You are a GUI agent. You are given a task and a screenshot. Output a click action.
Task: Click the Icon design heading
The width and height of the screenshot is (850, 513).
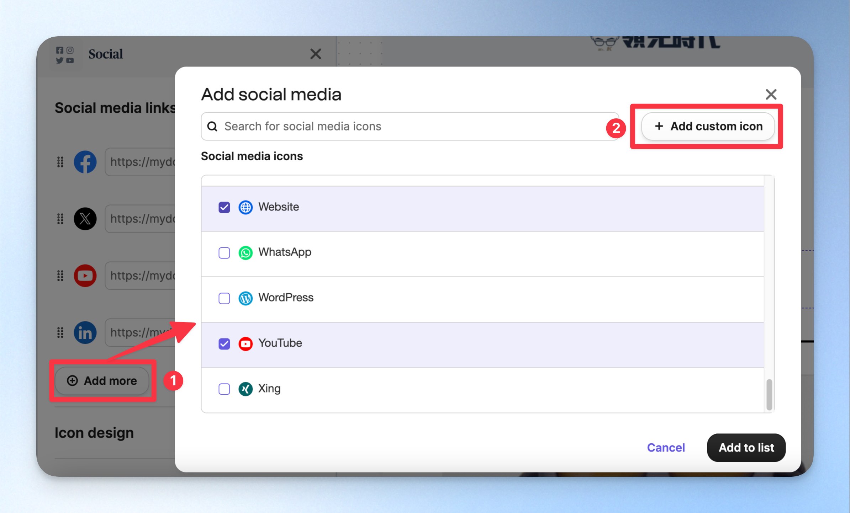point(94,433)
